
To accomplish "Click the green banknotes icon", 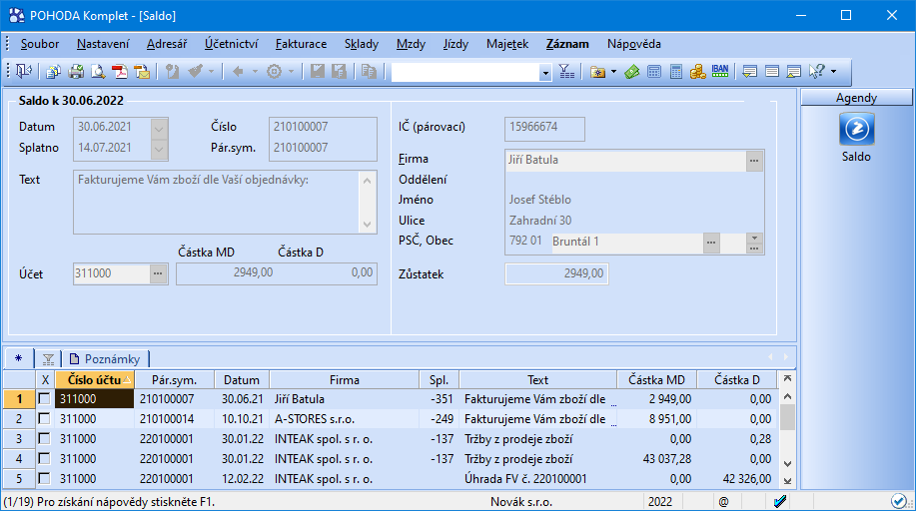I will 632,72.
